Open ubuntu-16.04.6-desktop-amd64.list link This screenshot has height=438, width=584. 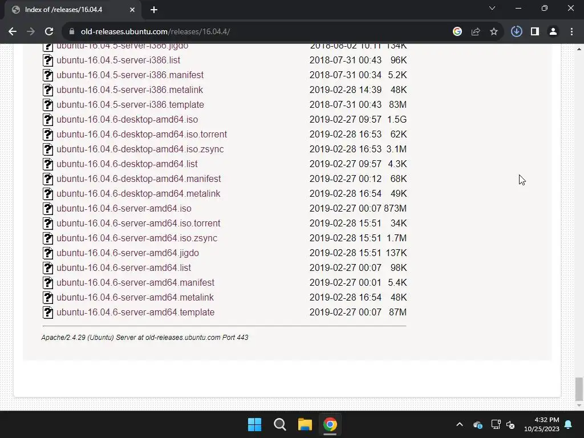click(x=127, y=164)
